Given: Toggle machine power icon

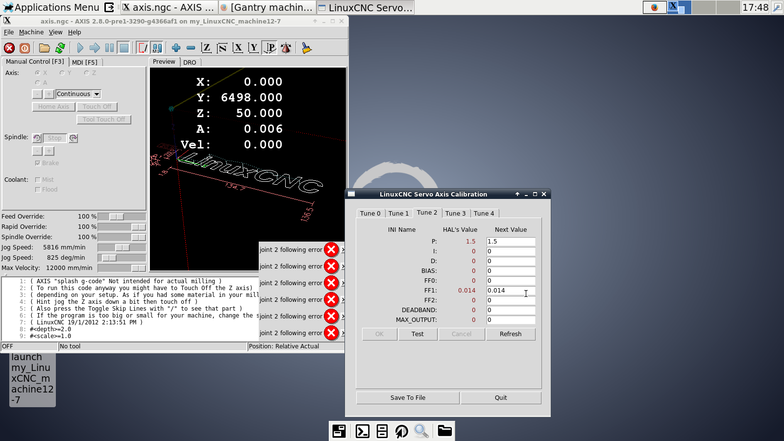Looking at the screenshot, I should [24, 48].
